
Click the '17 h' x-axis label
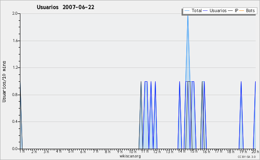coord(218,151)
